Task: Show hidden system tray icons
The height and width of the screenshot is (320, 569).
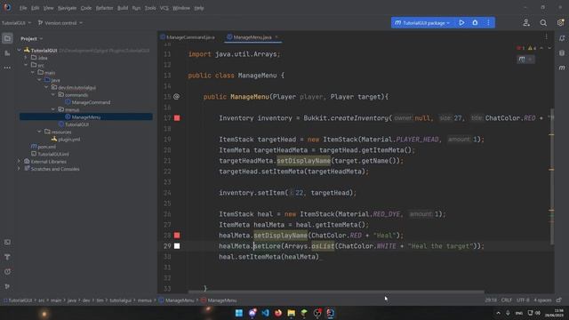Action: pos(498,313)
